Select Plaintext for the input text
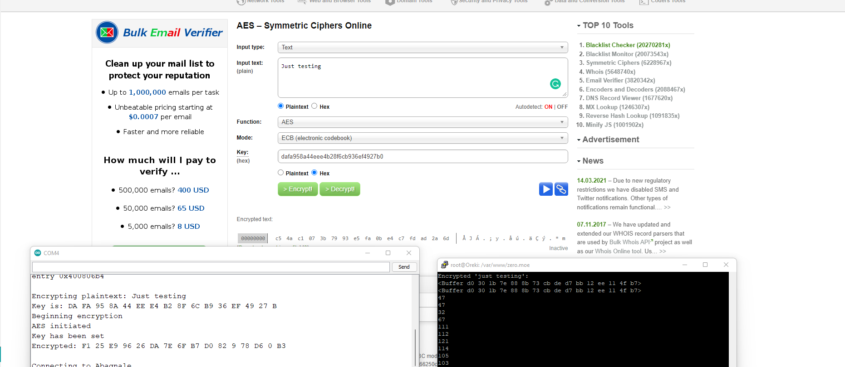This screenshot has width=845, height=367. [x=280, y=106]
